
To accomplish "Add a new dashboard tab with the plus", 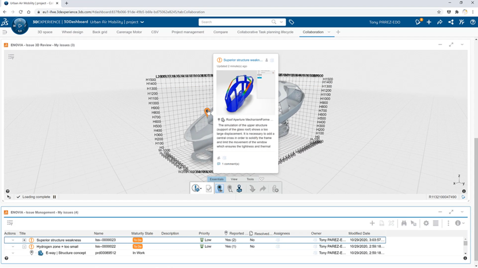I will pyautogui.click(x=338, y=32).
